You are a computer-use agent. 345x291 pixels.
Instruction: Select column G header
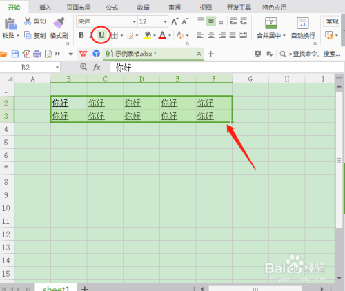click(250, 79)
